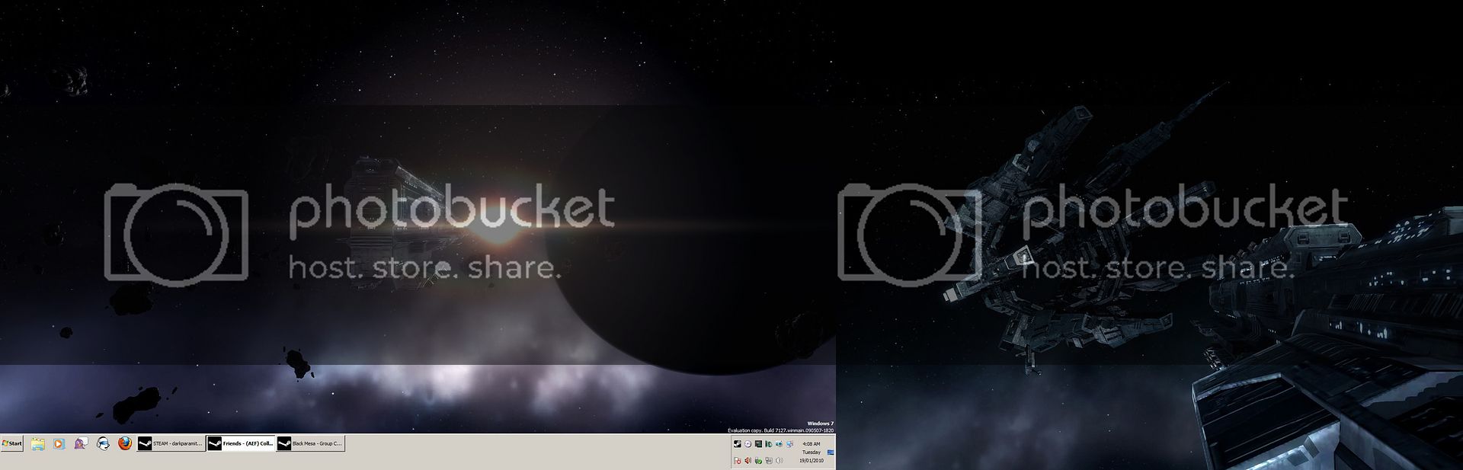
Task: Open Windows Explorer from the taskbar
Action: click(37, 443)
